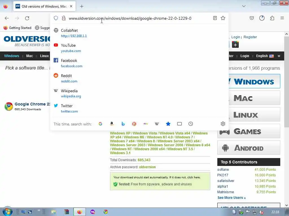Screen dimensions: 289x216
Task: Open the big Windows category button
Action: [x=254, y=81]
